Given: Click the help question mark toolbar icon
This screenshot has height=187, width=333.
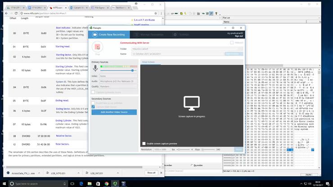Looking at the screenshot, I should [x=216, y=13].
